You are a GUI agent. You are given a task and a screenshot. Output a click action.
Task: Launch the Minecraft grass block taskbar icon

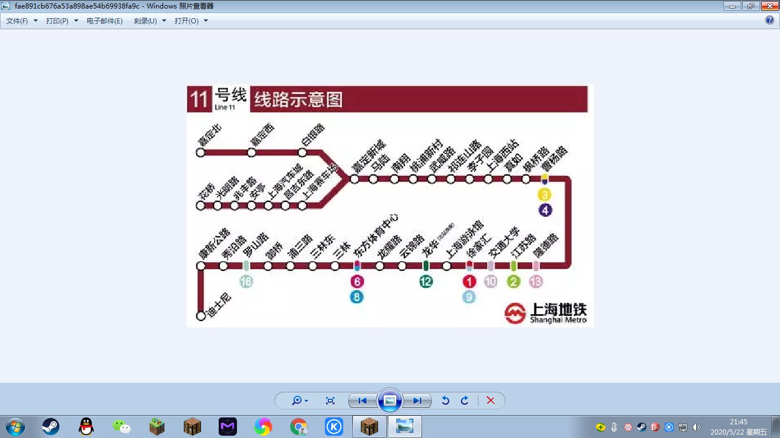157,427
